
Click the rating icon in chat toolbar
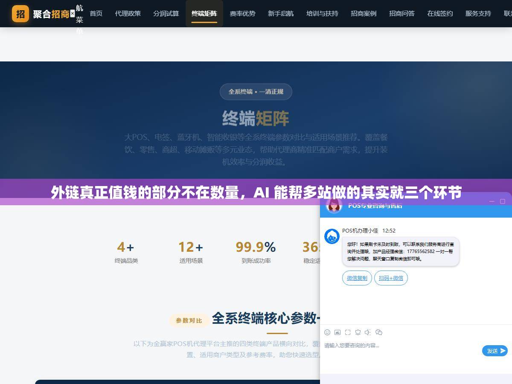tap(358, 332)
